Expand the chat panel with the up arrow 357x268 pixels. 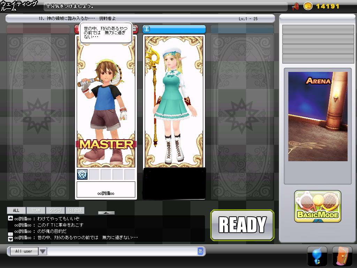coord(106,213)
